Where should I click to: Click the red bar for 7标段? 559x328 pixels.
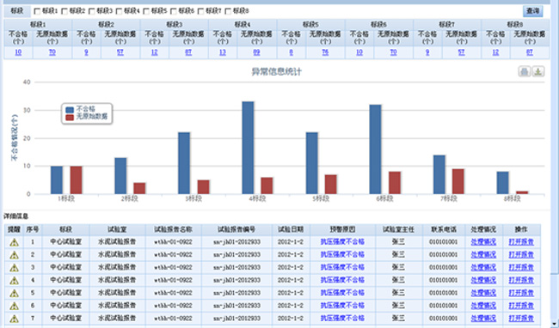458,181
